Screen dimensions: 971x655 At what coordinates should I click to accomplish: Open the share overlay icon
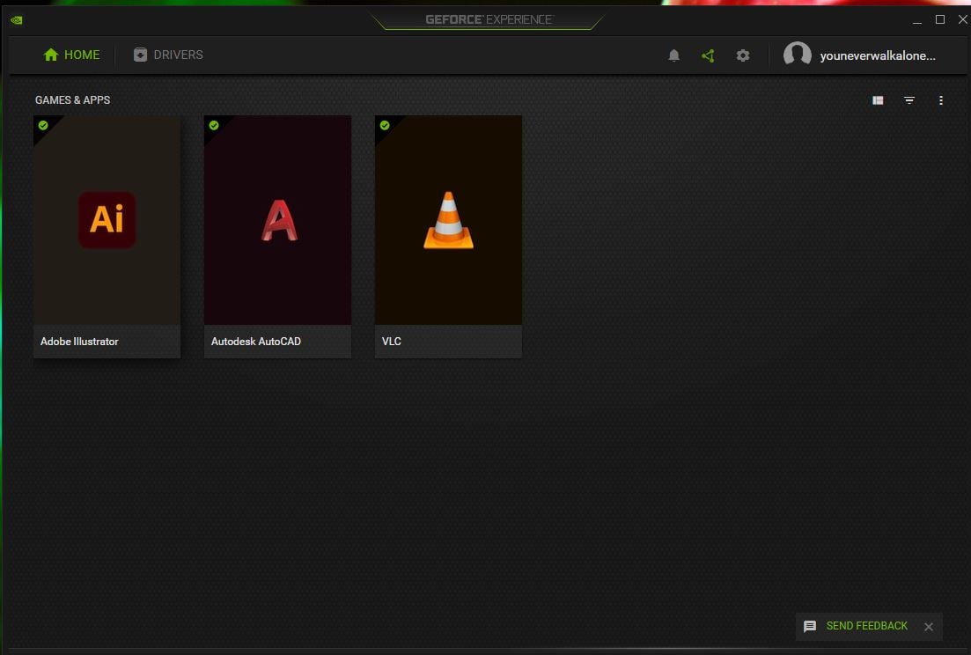tap(708, 55)
